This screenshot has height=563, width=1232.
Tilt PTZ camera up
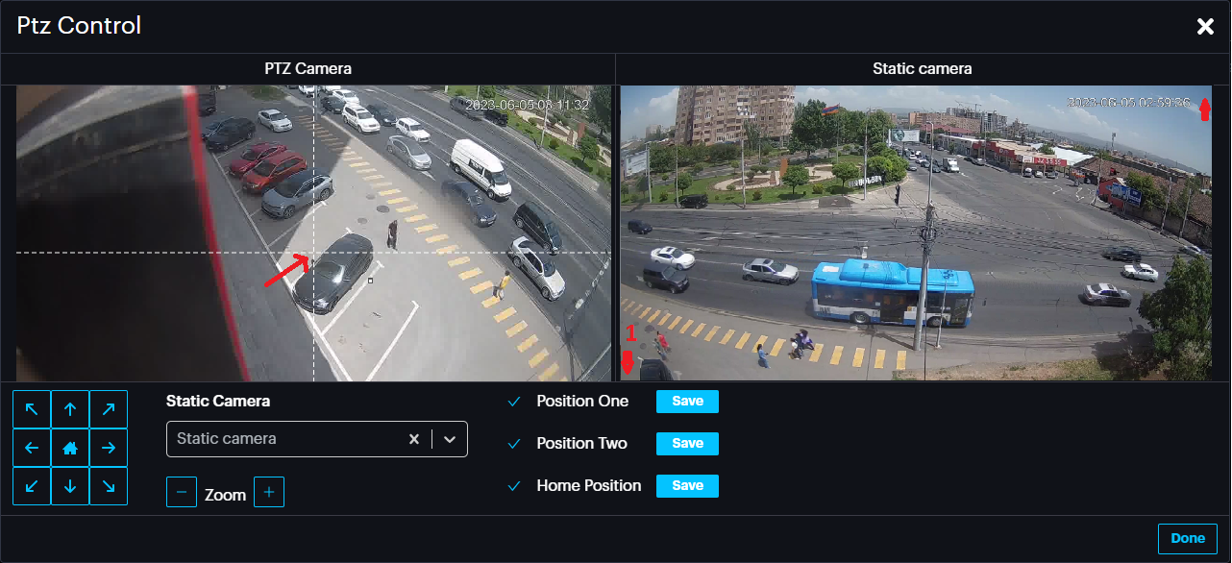coord(70,409)
